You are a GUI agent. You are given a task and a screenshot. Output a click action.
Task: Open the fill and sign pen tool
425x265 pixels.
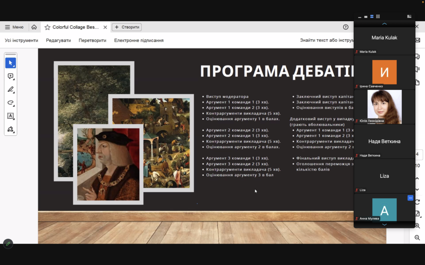pyautogui.click(x=10, y=129)
